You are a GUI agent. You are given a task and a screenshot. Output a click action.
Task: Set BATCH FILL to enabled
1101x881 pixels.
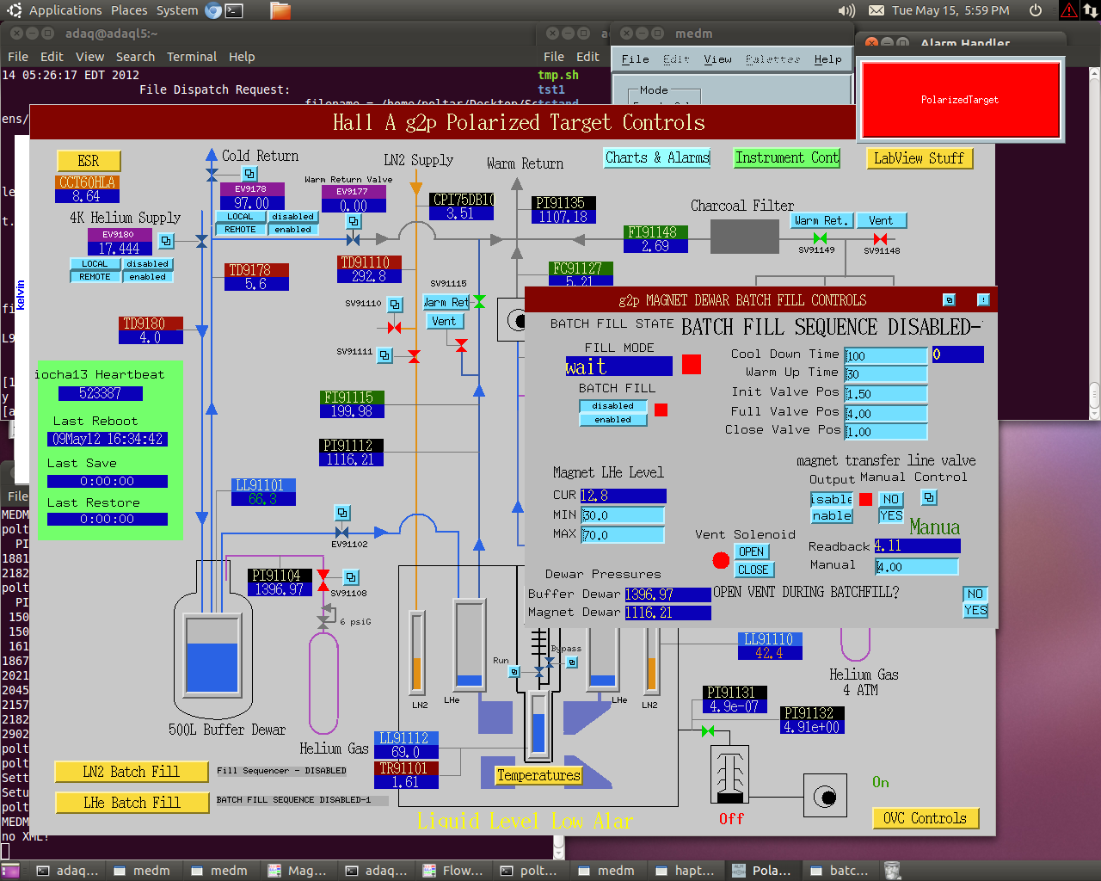coord(612,420)
